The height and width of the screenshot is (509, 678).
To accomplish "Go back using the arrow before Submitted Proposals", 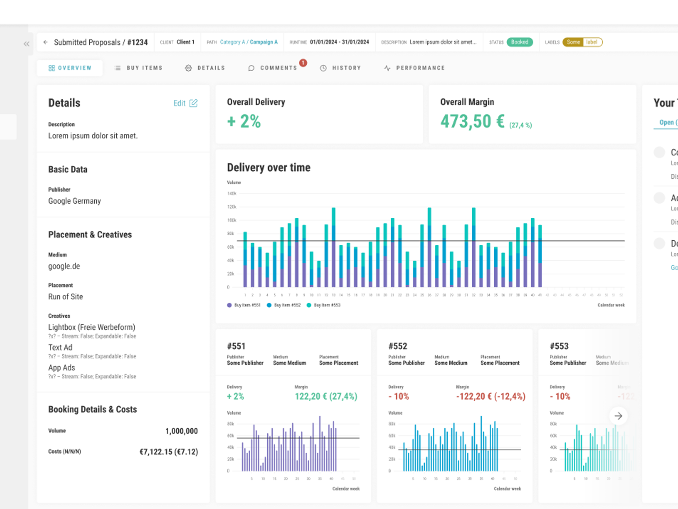I will coord(45,42).
